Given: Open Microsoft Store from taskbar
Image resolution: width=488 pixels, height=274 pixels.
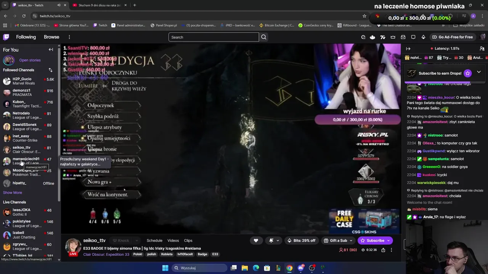Looking at the screenshot, I should tap(267, 268).
